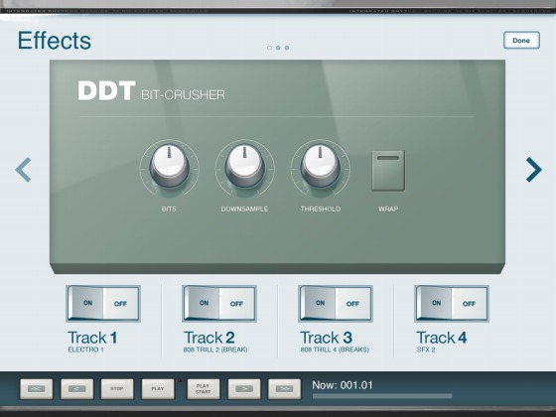Click the step forward (>) transport button

point(244,389)
